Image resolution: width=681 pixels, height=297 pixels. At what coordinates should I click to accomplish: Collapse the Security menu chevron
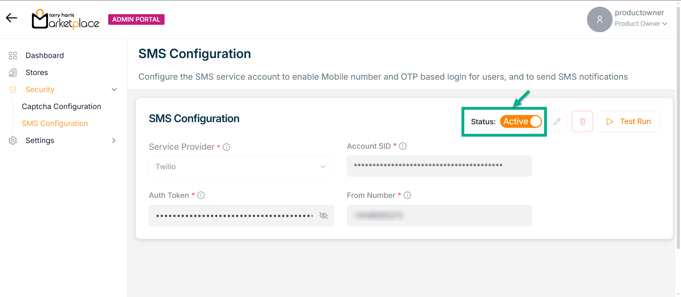point(114,90)
